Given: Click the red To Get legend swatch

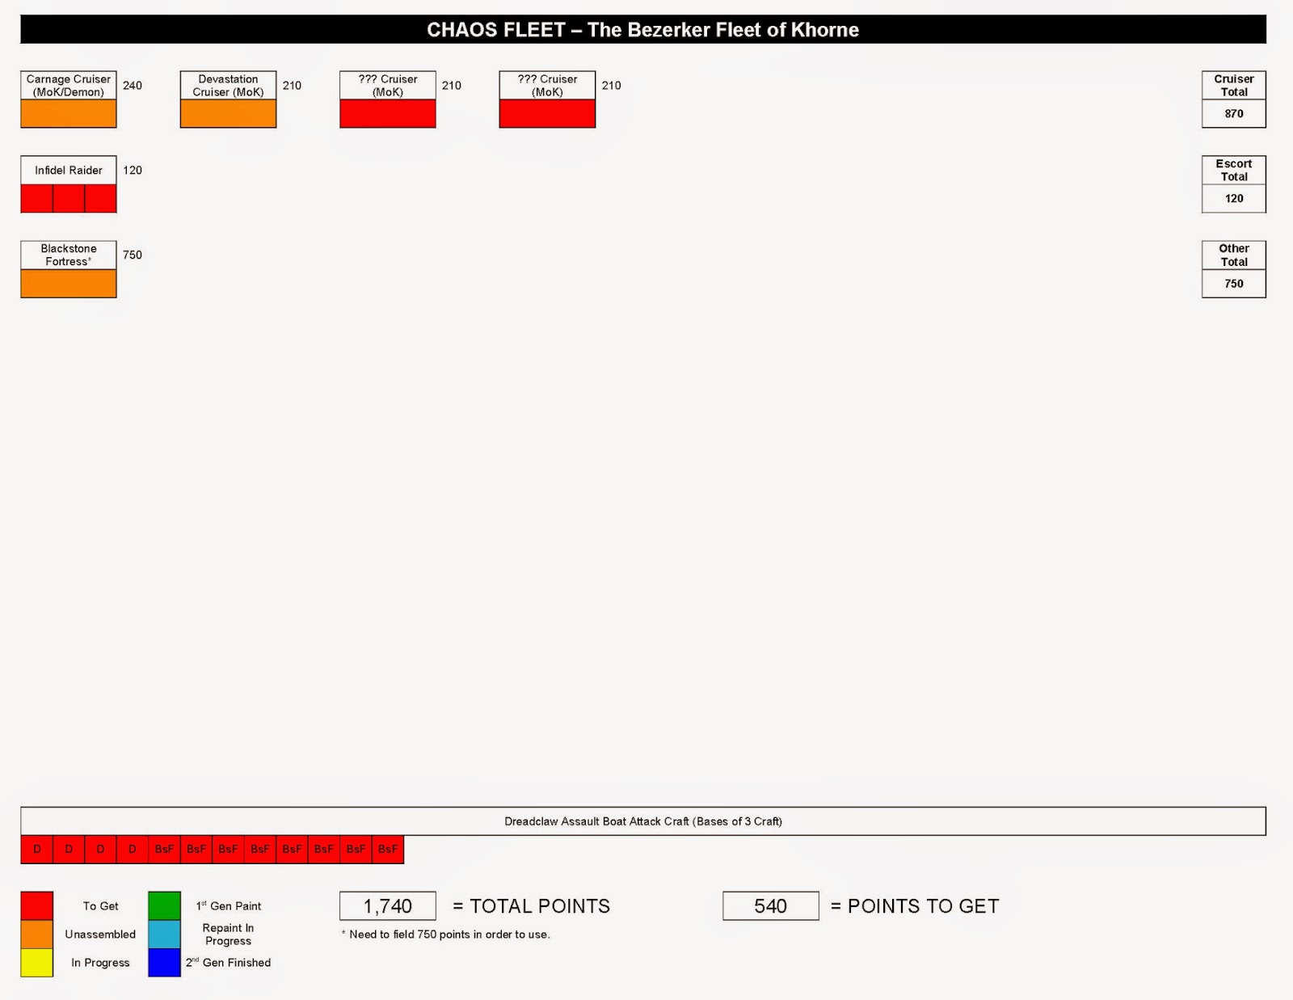Looking at the screenshot, I should pyautogui.click(x=37, y=905).
